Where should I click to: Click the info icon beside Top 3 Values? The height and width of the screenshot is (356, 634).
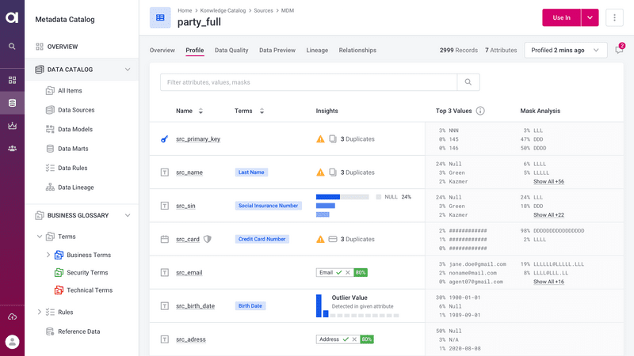(480, 111)
